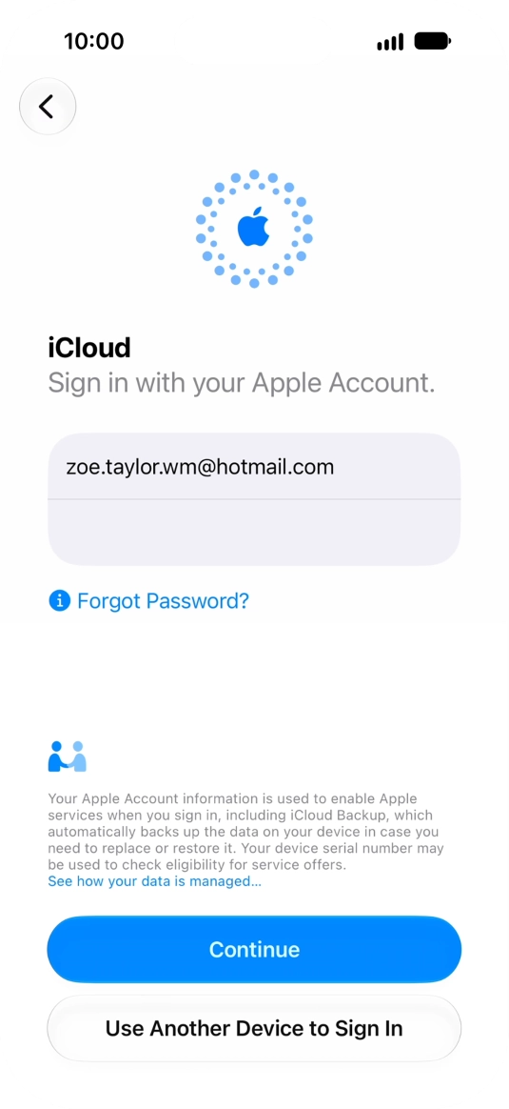This screenshot has height=1109, width=509.
Task: Focus the empty password field
Action: click(254, 533)
